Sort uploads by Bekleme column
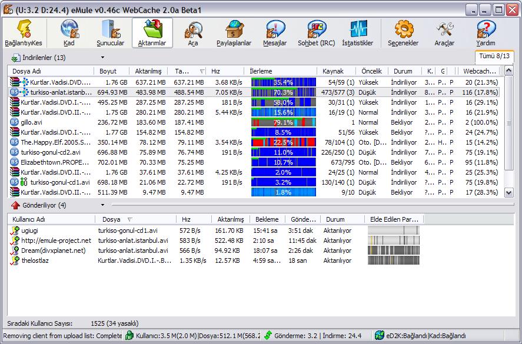 (x=267, y=219)
